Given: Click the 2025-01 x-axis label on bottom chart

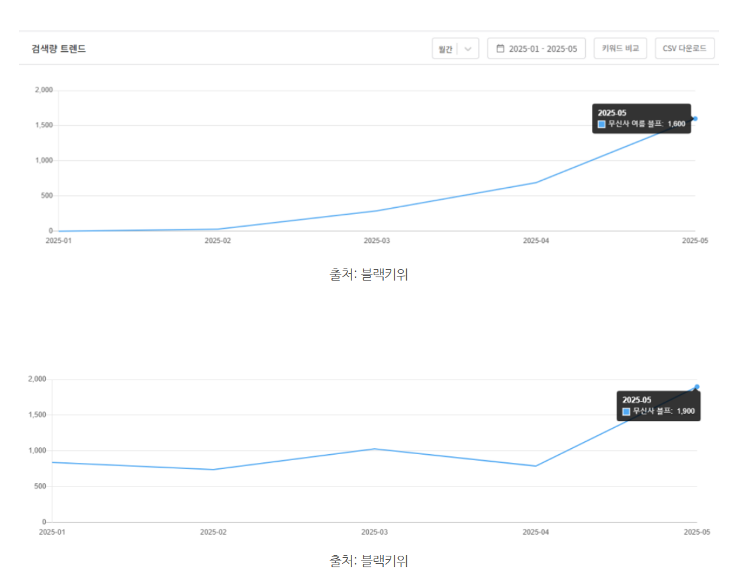Looking at the screenshot, I should [51, 532].
